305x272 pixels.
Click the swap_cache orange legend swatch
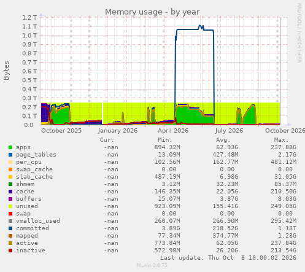10,169
